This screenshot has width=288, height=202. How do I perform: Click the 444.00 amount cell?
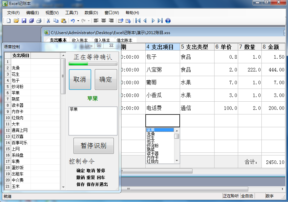click(274, 70)
